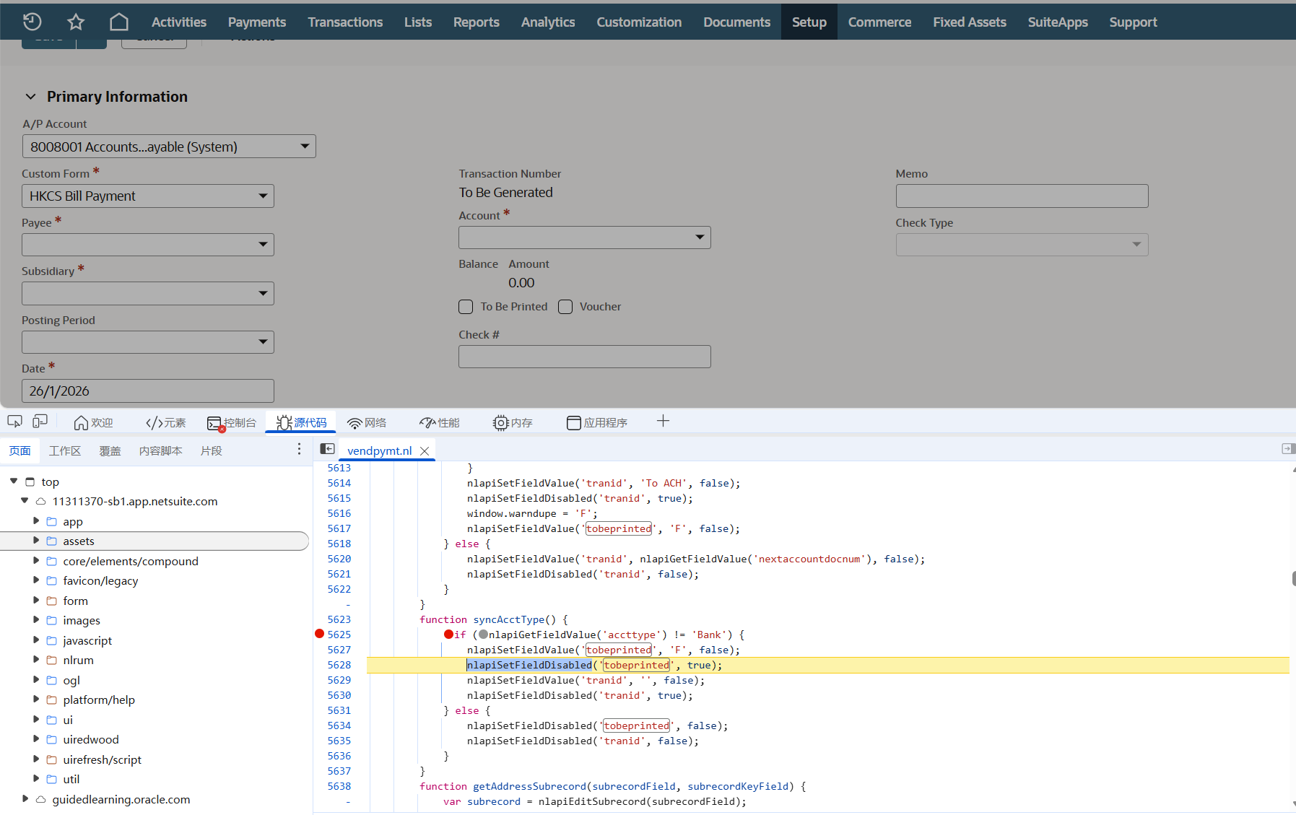Click the assets folder icon
1296x815 pixels.
point(52,541)
